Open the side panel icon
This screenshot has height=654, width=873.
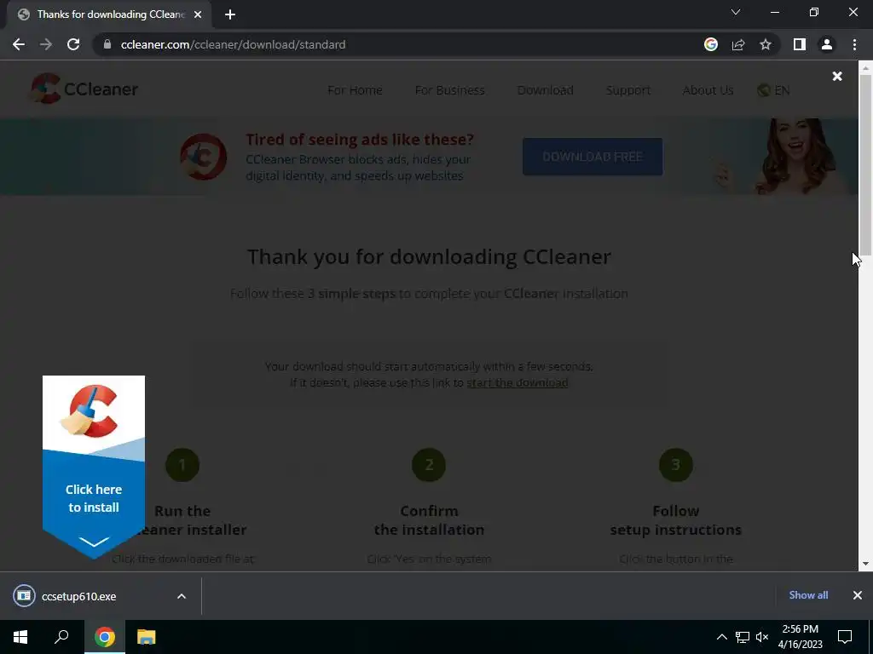(x=800, y=44)
